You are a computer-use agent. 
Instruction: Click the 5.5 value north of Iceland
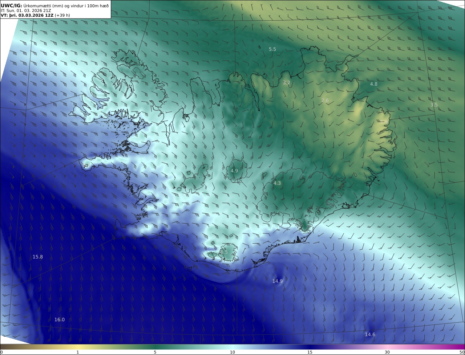[x=272, y=49]
